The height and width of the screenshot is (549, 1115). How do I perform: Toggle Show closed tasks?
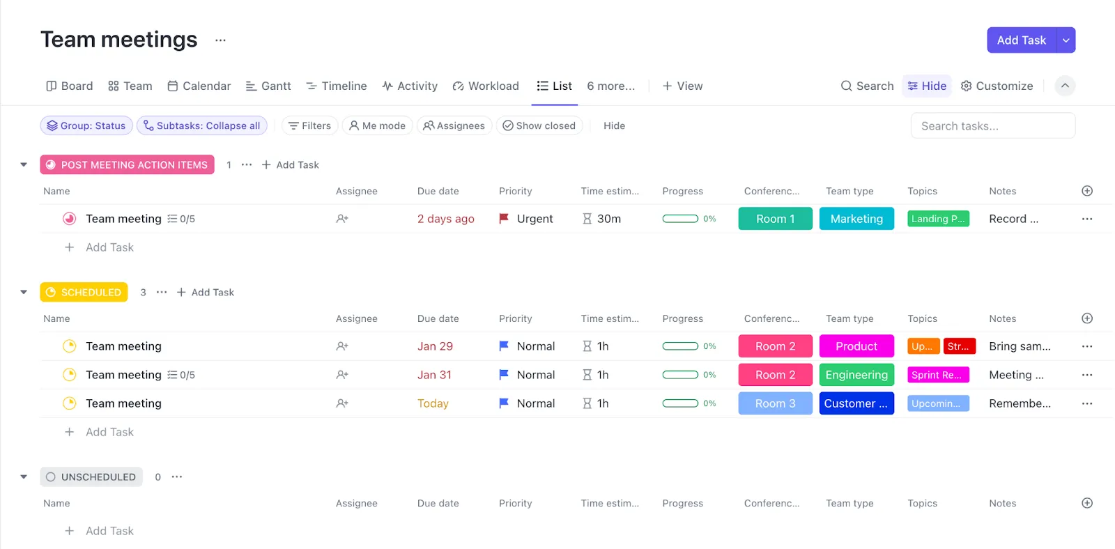click(x=539, y=125)
